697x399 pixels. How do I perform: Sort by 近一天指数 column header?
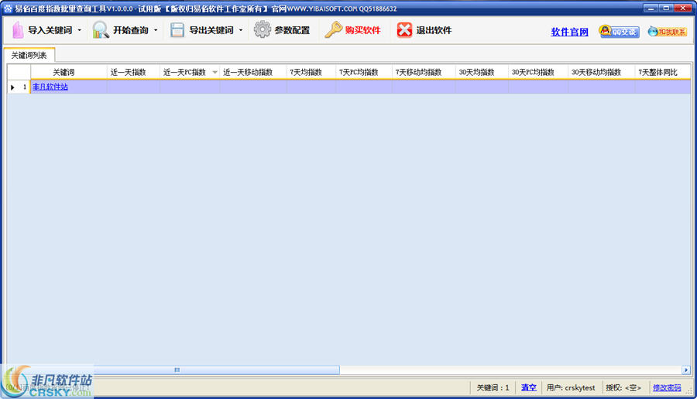coord(133,72)
